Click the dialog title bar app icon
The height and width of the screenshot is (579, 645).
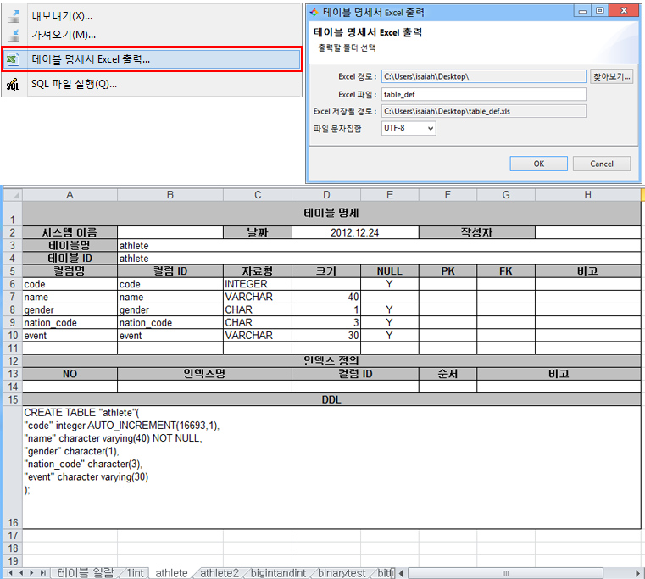[314, 12]
